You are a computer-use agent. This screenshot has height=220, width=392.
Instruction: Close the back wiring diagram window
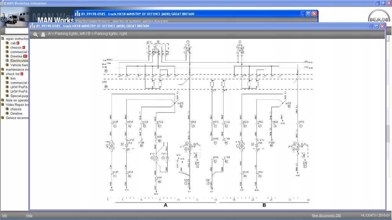coord(315,14)
